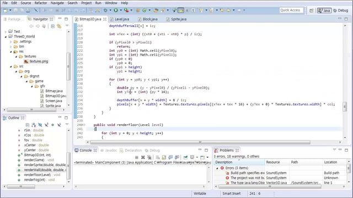Image resolution: width=353 pixels, height=198 pixels.
Task: Click Resource column header in Problems
Action: pos(277,162)
